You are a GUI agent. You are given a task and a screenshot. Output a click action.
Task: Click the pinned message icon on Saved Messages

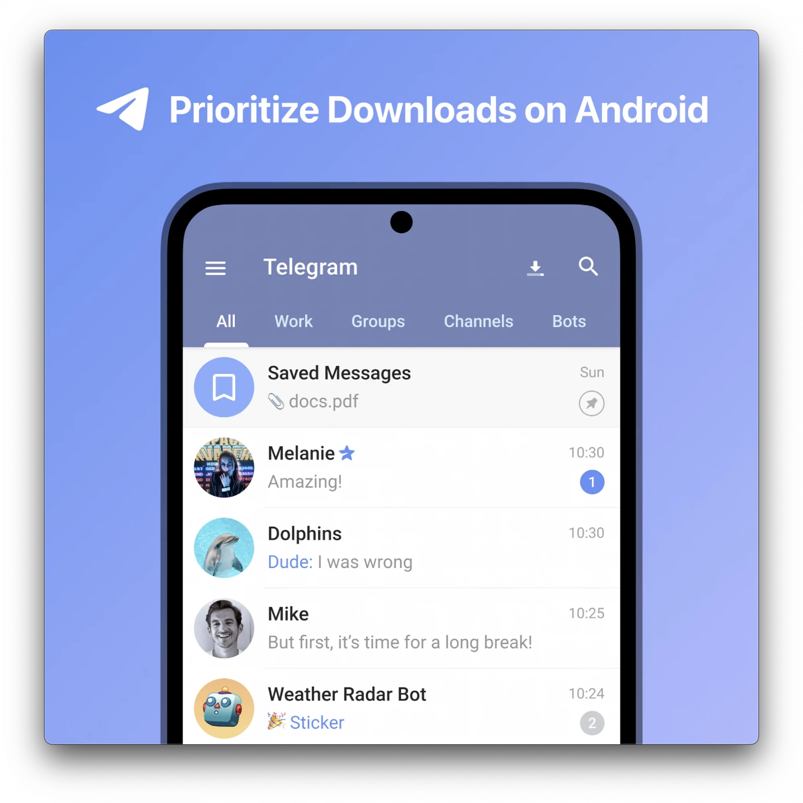click(x=592, y=401)
